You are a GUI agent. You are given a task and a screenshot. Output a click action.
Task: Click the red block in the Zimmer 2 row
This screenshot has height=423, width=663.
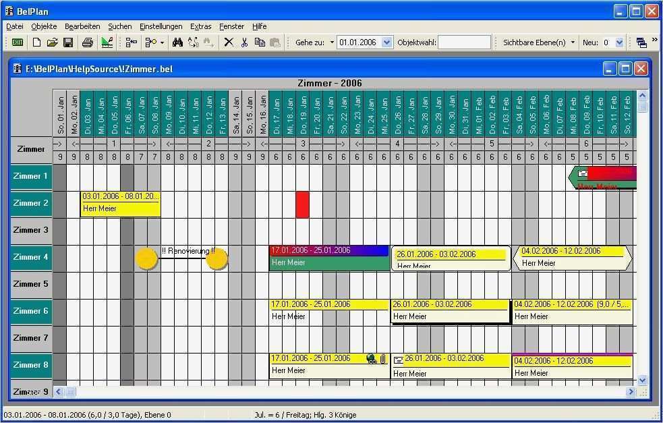(x=302, y=204)
